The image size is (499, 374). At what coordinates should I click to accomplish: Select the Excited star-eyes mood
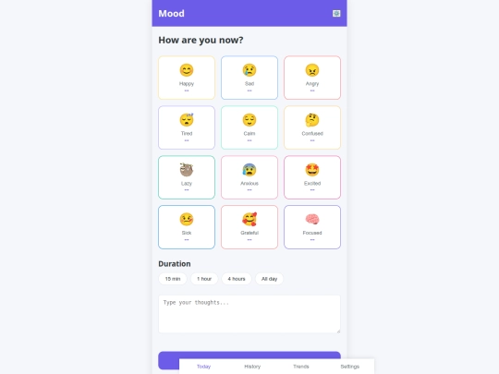coord(312,177)
